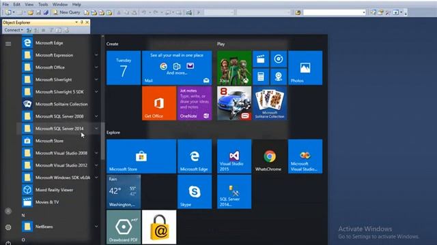
Task: Expand the Microsoft Visual Studio 2012 folder
Action: pyautogui.click(x=96, y=165)
